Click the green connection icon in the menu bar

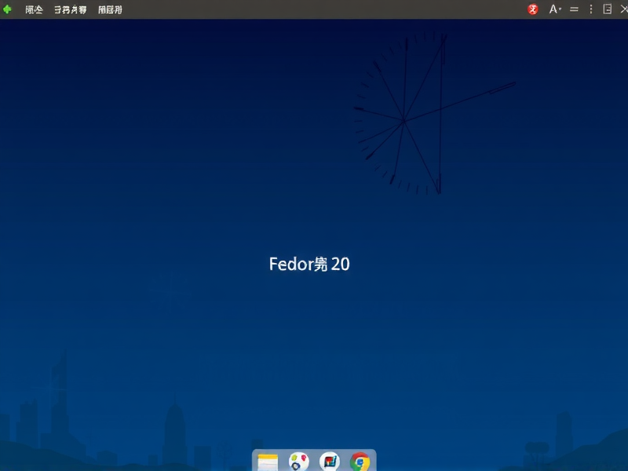point(8,9)
